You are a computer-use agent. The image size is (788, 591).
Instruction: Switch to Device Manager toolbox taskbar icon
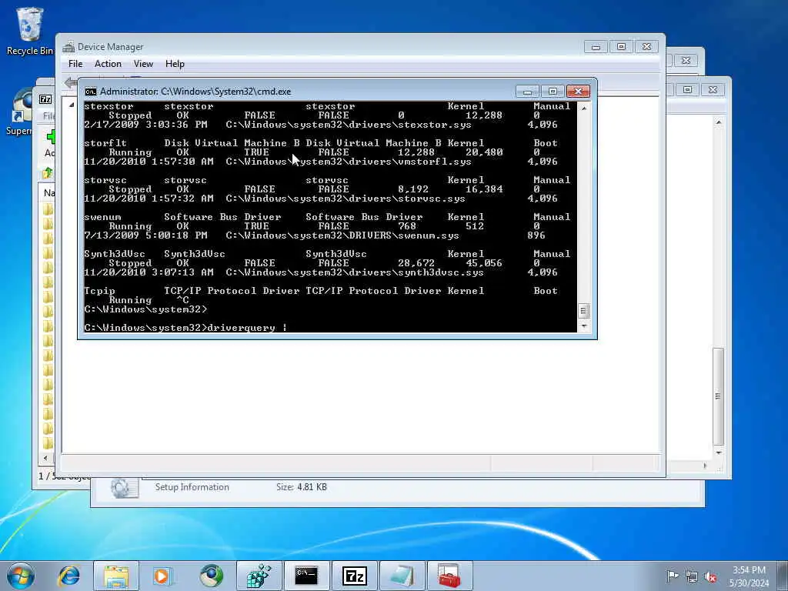point(449,576)
